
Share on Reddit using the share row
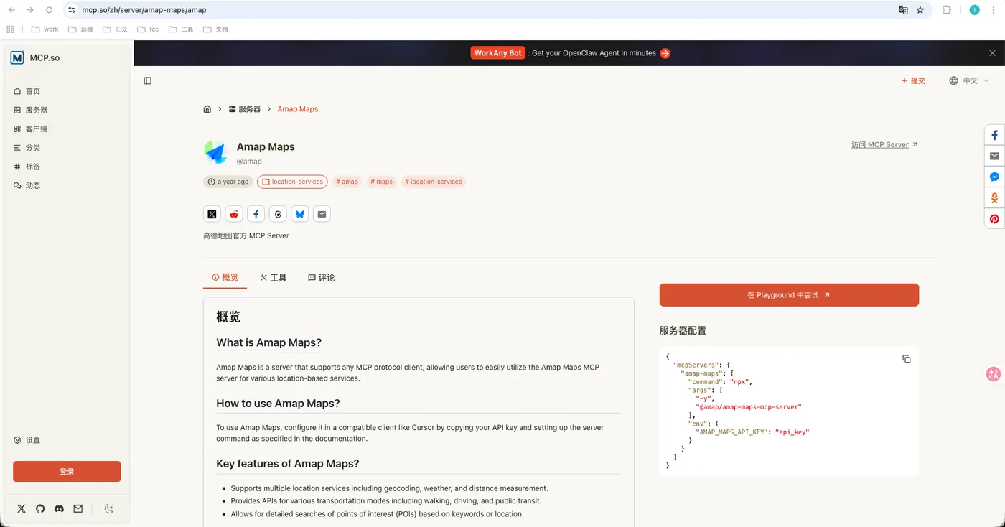click(x=234, y=214)
